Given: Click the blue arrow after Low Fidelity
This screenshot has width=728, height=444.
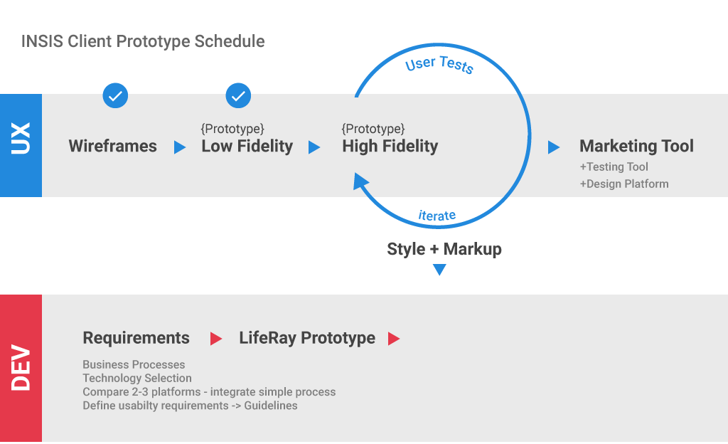Looking at the screenshot, I should tap(314, 147).
